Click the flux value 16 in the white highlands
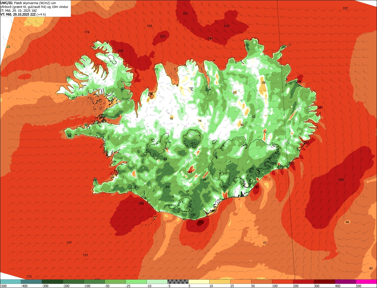This screenshot has height=288, width=377. pyautogui.click(x=171, y=119)
